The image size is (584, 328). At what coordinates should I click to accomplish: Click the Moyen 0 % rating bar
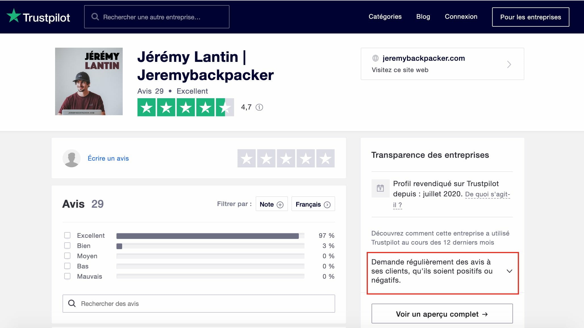coord(210,256)
